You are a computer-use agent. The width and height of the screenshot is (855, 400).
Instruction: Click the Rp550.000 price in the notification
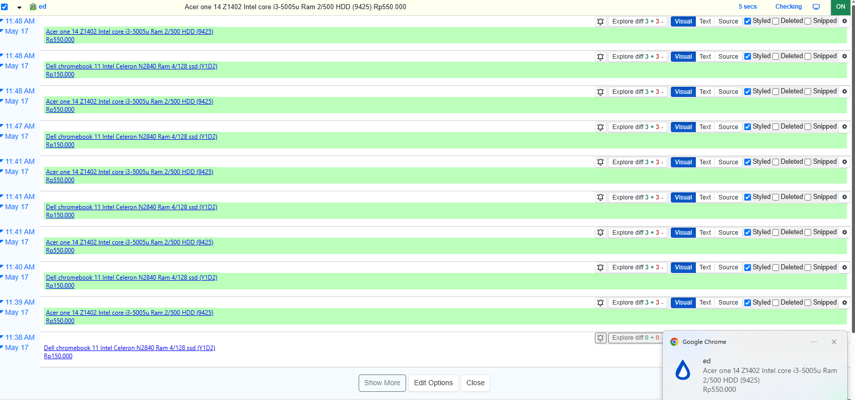719,389
